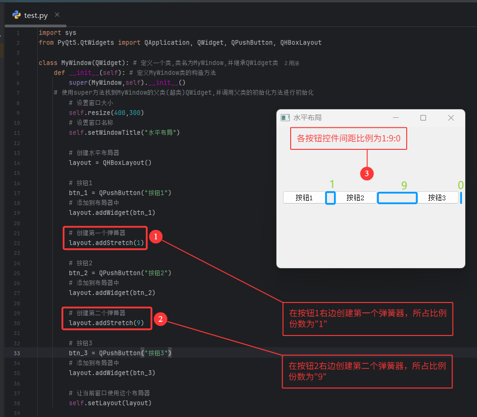Click line number 22 in the gutter
Viewport: 477px width, 417px height.
[17, 243]
